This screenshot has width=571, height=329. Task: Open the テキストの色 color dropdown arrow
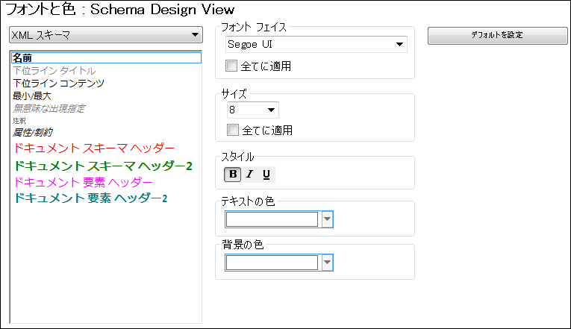tap(326, 219)
